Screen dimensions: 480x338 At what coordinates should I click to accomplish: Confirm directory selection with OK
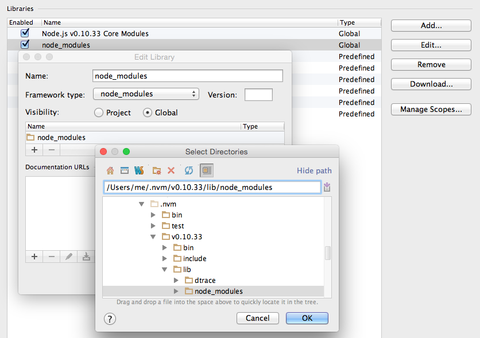(x=307, y=318)
